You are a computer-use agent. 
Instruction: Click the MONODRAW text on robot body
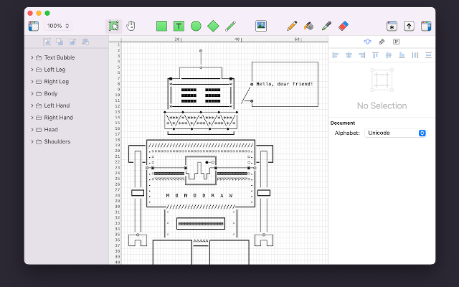coord(199,195)
